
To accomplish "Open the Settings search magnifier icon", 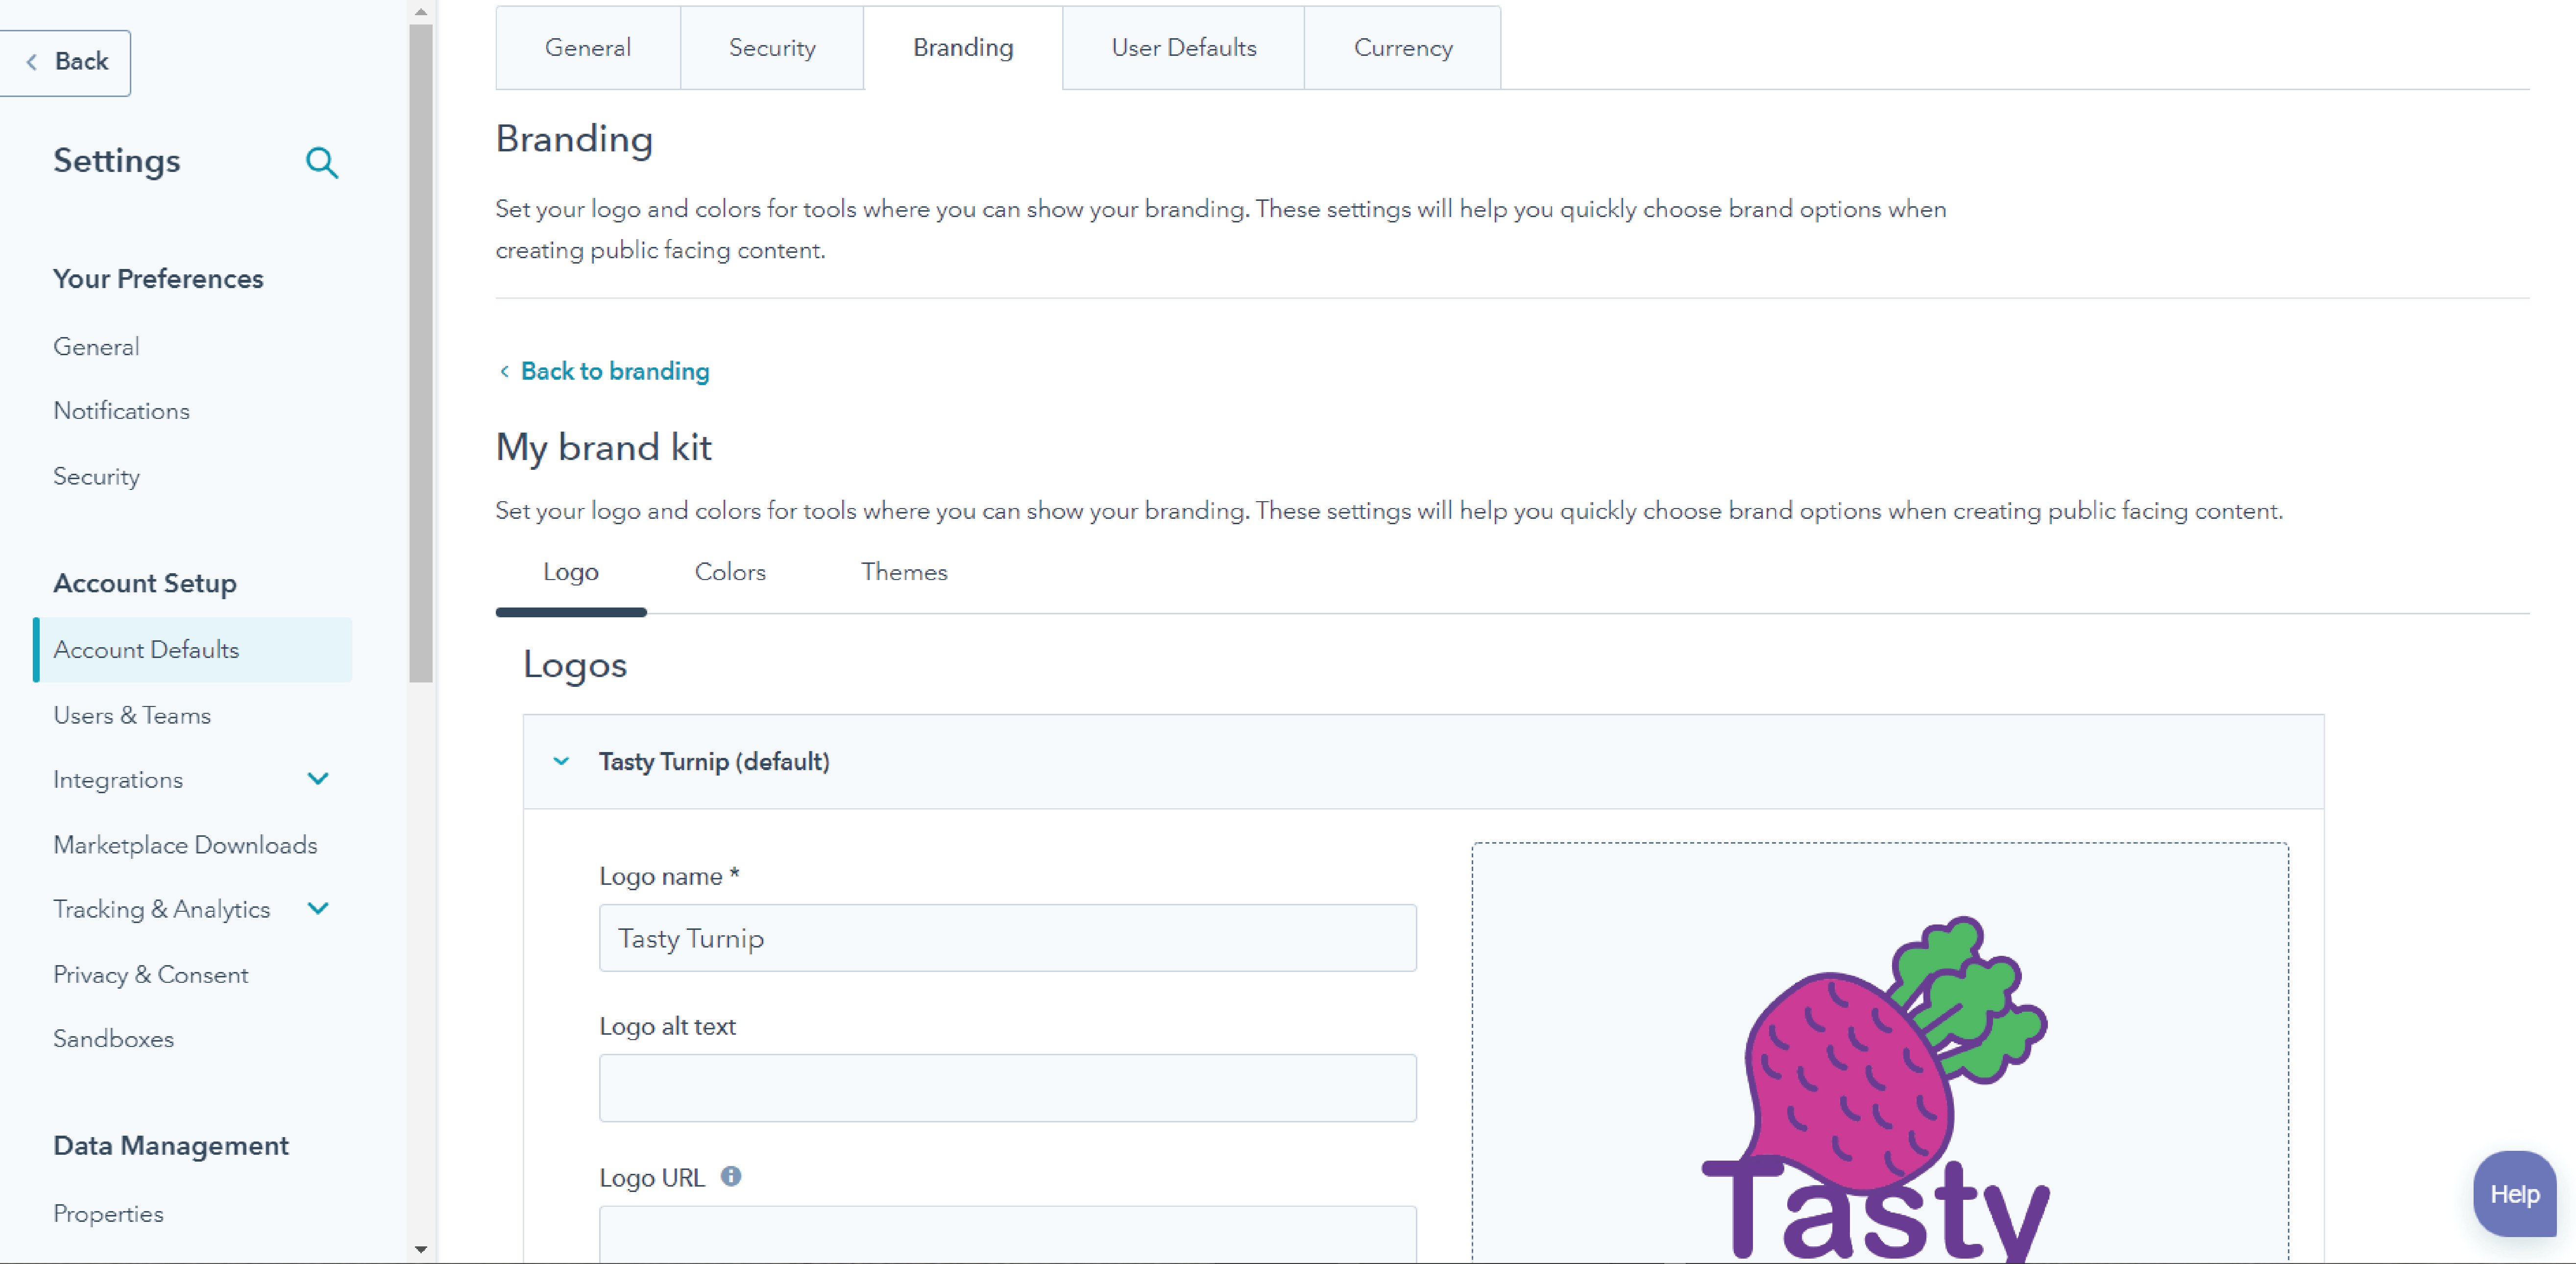I will (x=322, y=162).
